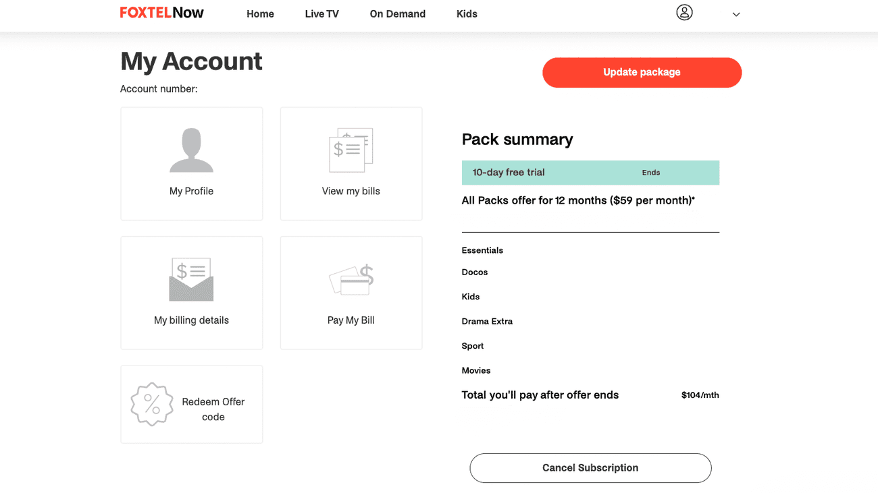878x493 pixels.
Task: Click the Redeem Offer percent badge icon
Action: (152, 405)
